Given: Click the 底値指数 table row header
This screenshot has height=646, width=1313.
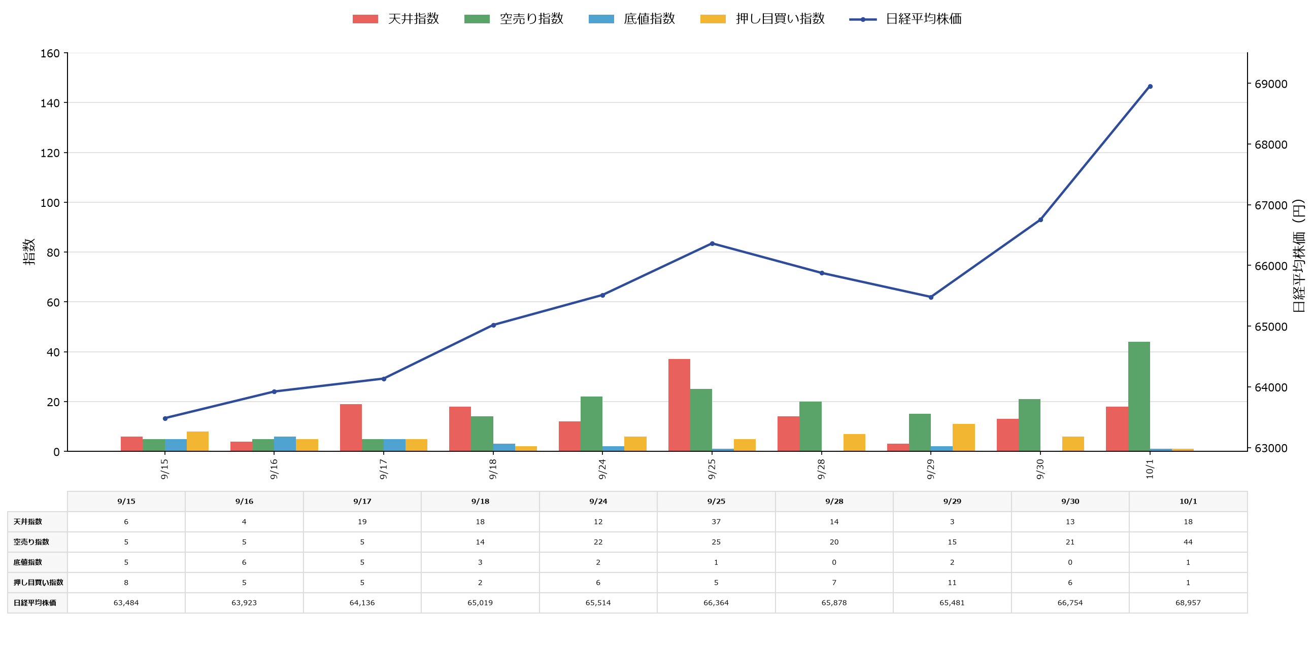Looking at the screenshot, I should coord(37,562).
